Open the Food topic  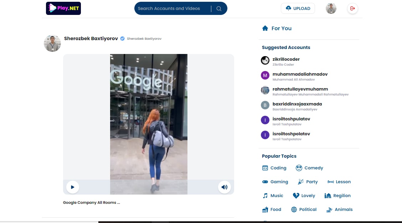272,210
